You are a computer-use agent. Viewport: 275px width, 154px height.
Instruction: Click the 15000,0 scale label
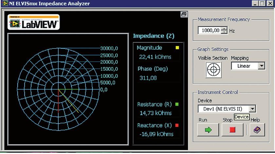point(109,69)
